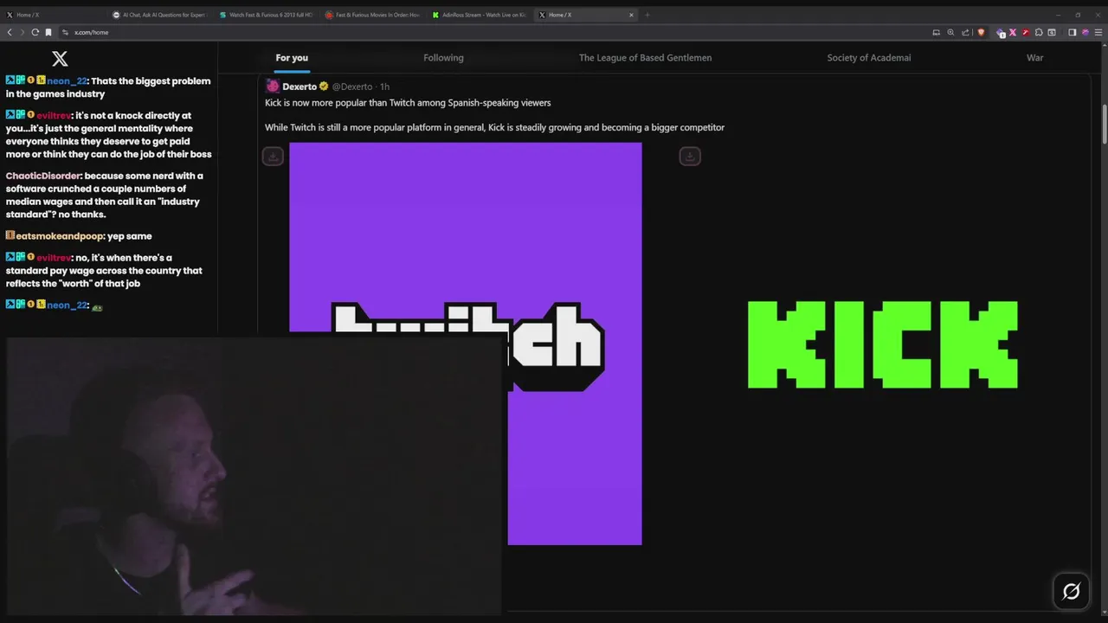Viewport: 1108px width, 623px height.
Task: Click the browser back arrow
Action: [x=10, y=32]
